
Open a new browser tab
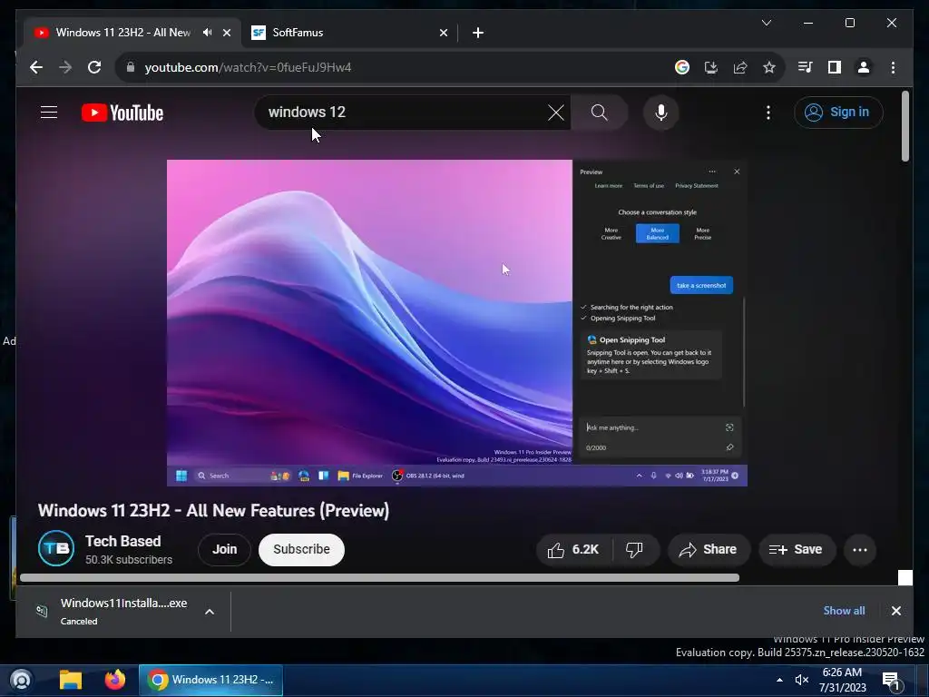478,33
